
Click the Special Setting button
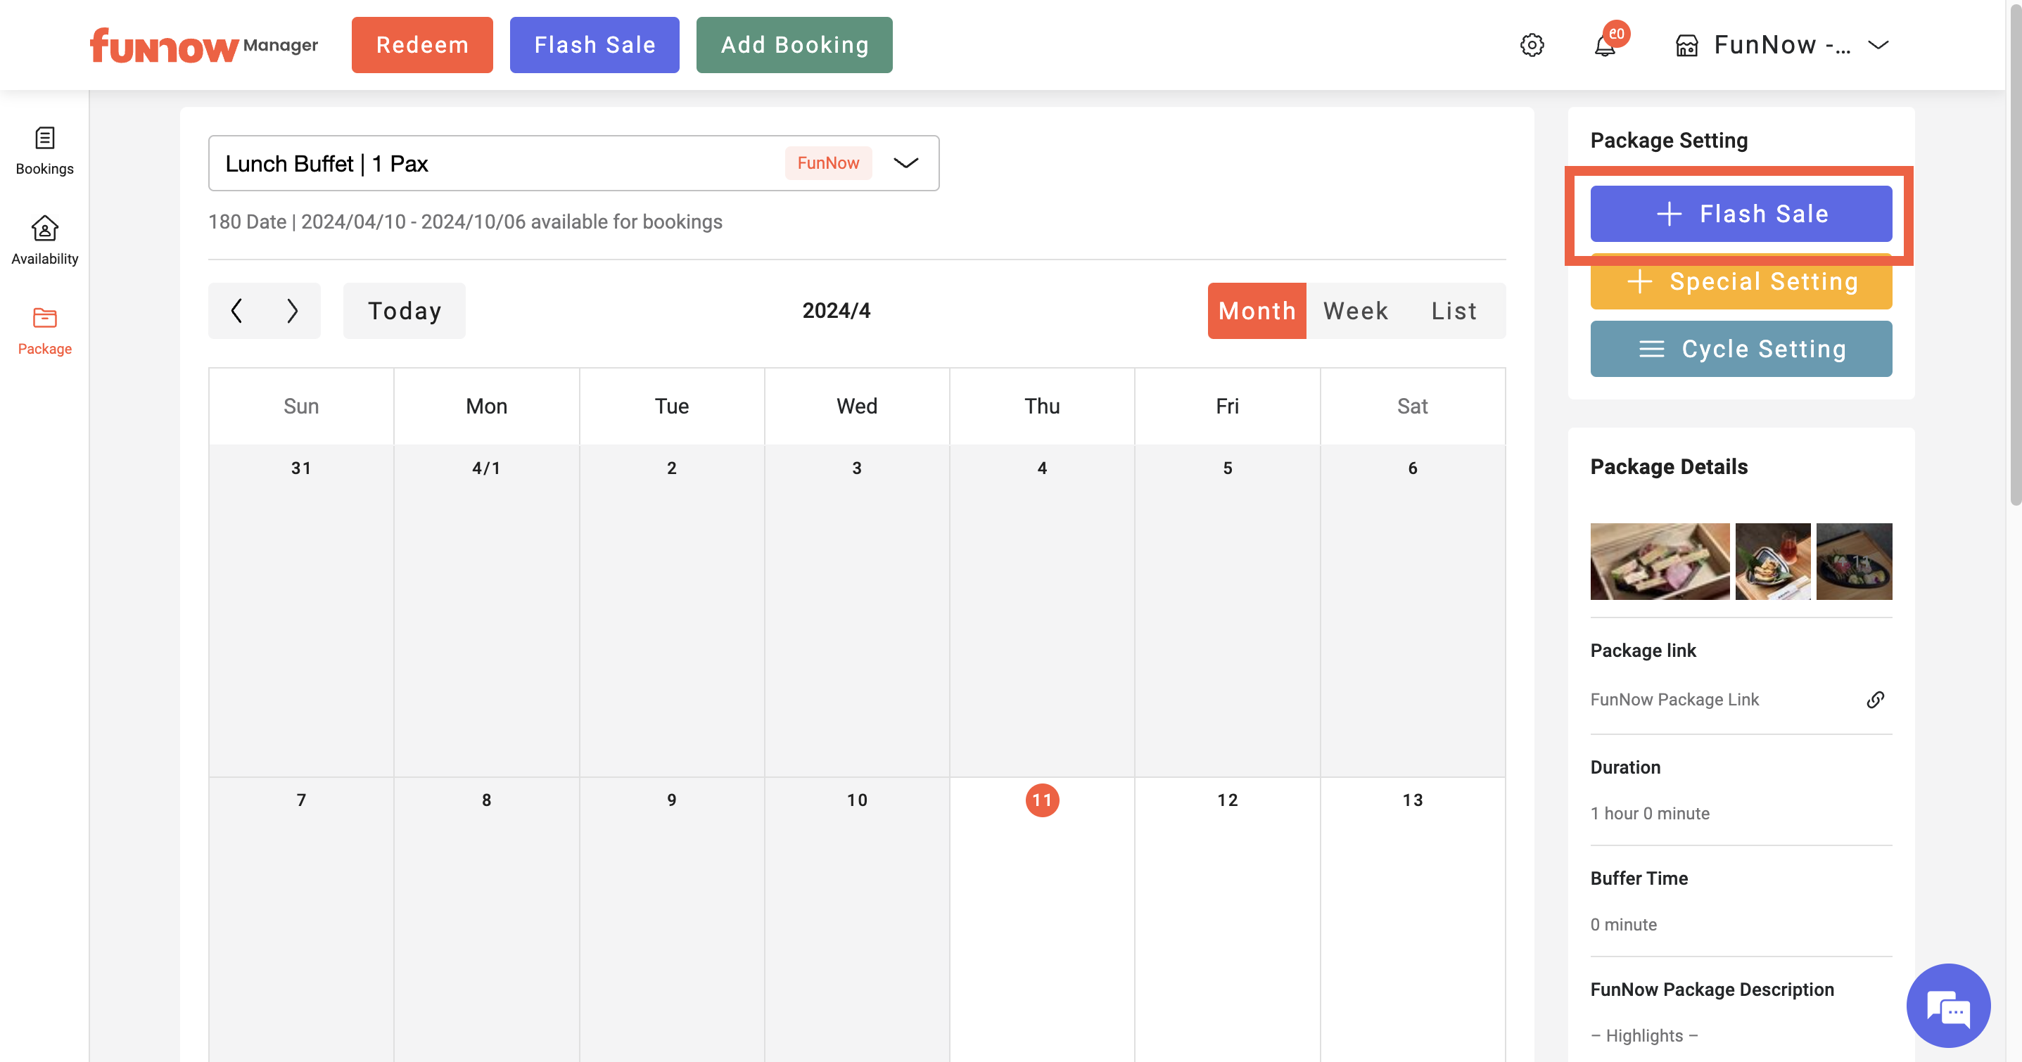(1741, 281)
